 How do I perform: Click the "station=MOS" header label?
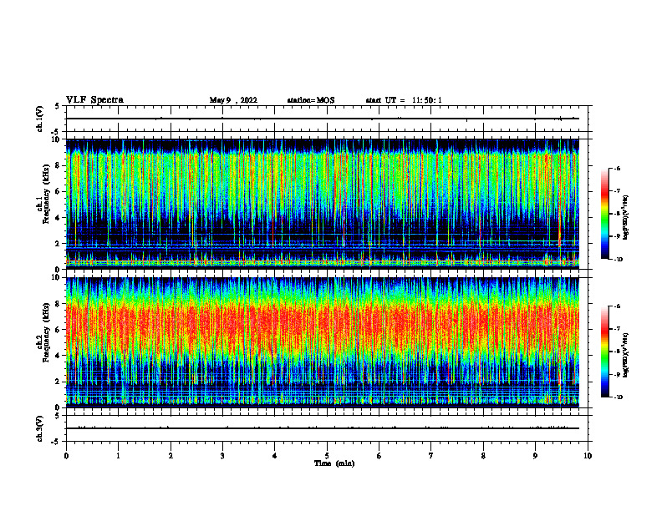[x=311, y=100]
